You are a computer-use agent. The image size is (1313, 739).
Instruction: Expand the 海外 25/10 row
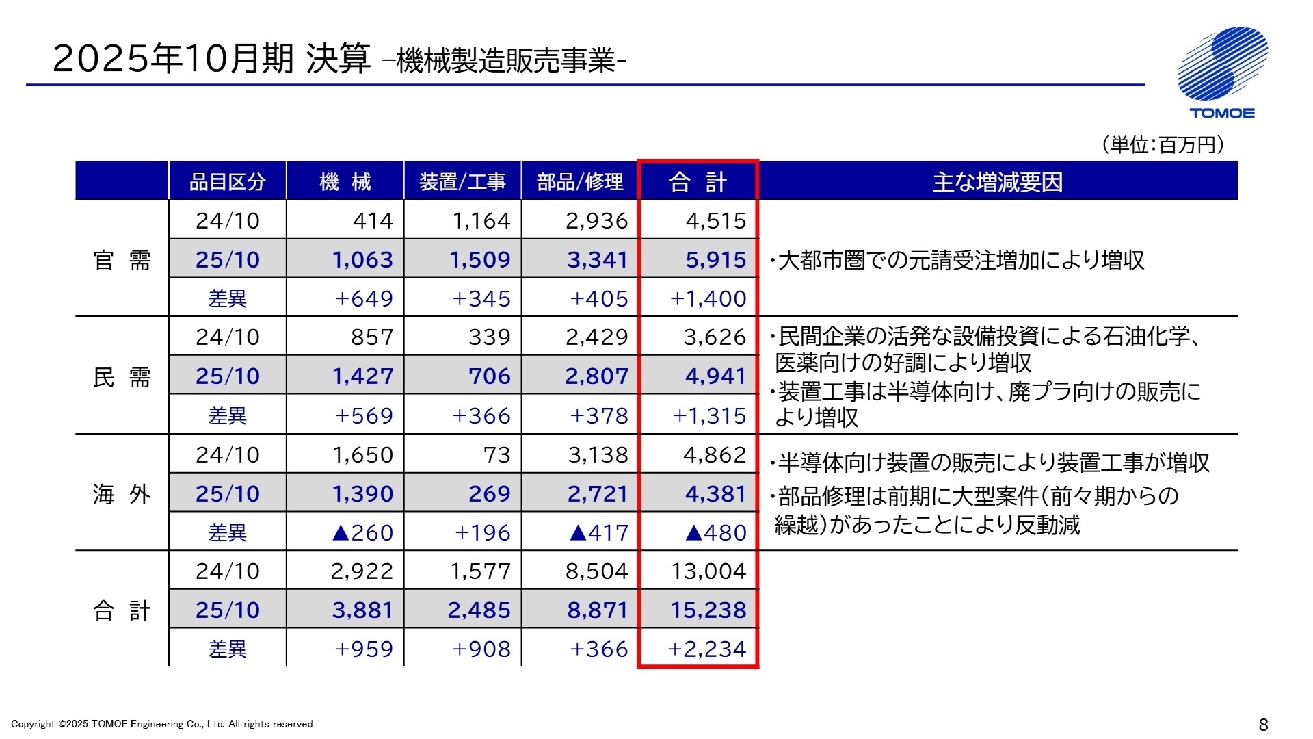[227, 493]
